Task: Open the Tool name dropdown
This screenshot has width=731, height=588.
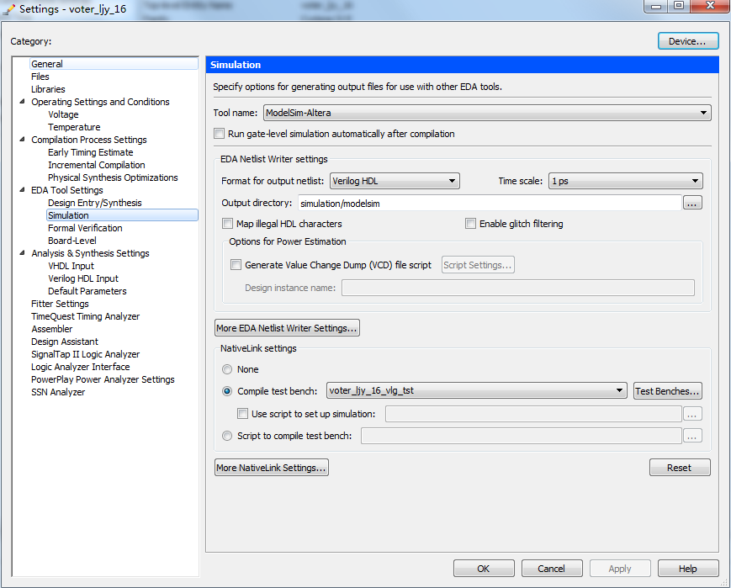Action: (487, 113)
